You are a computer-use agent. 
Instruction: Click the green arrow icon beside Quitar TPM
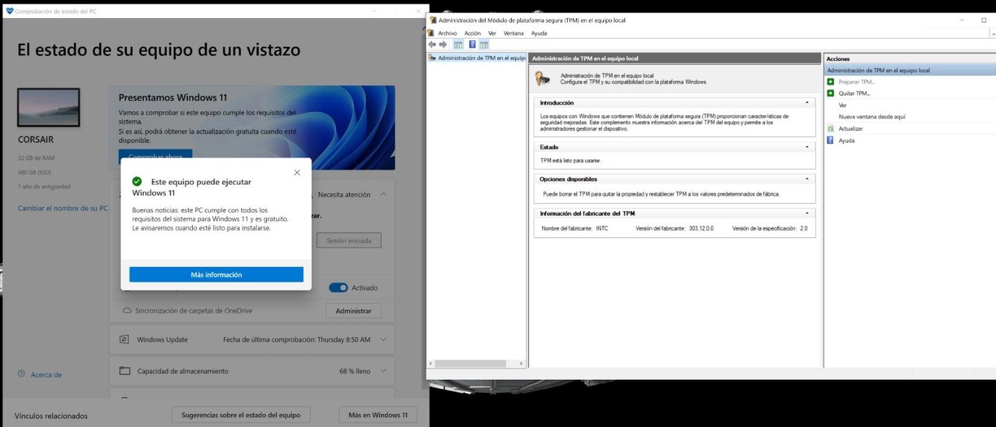tap(831, 93)
